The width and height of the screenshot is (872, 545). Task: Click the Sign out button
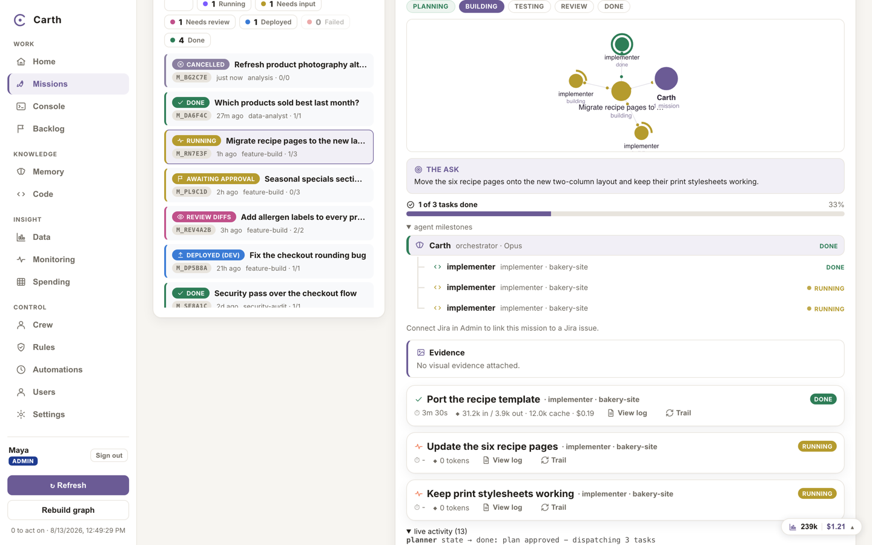(109, 455)
